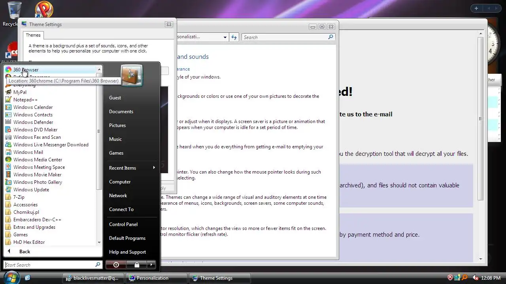This screenshot has width=506, height=284.
Task: Open Guest user folder
Action: tap(115, 98)
